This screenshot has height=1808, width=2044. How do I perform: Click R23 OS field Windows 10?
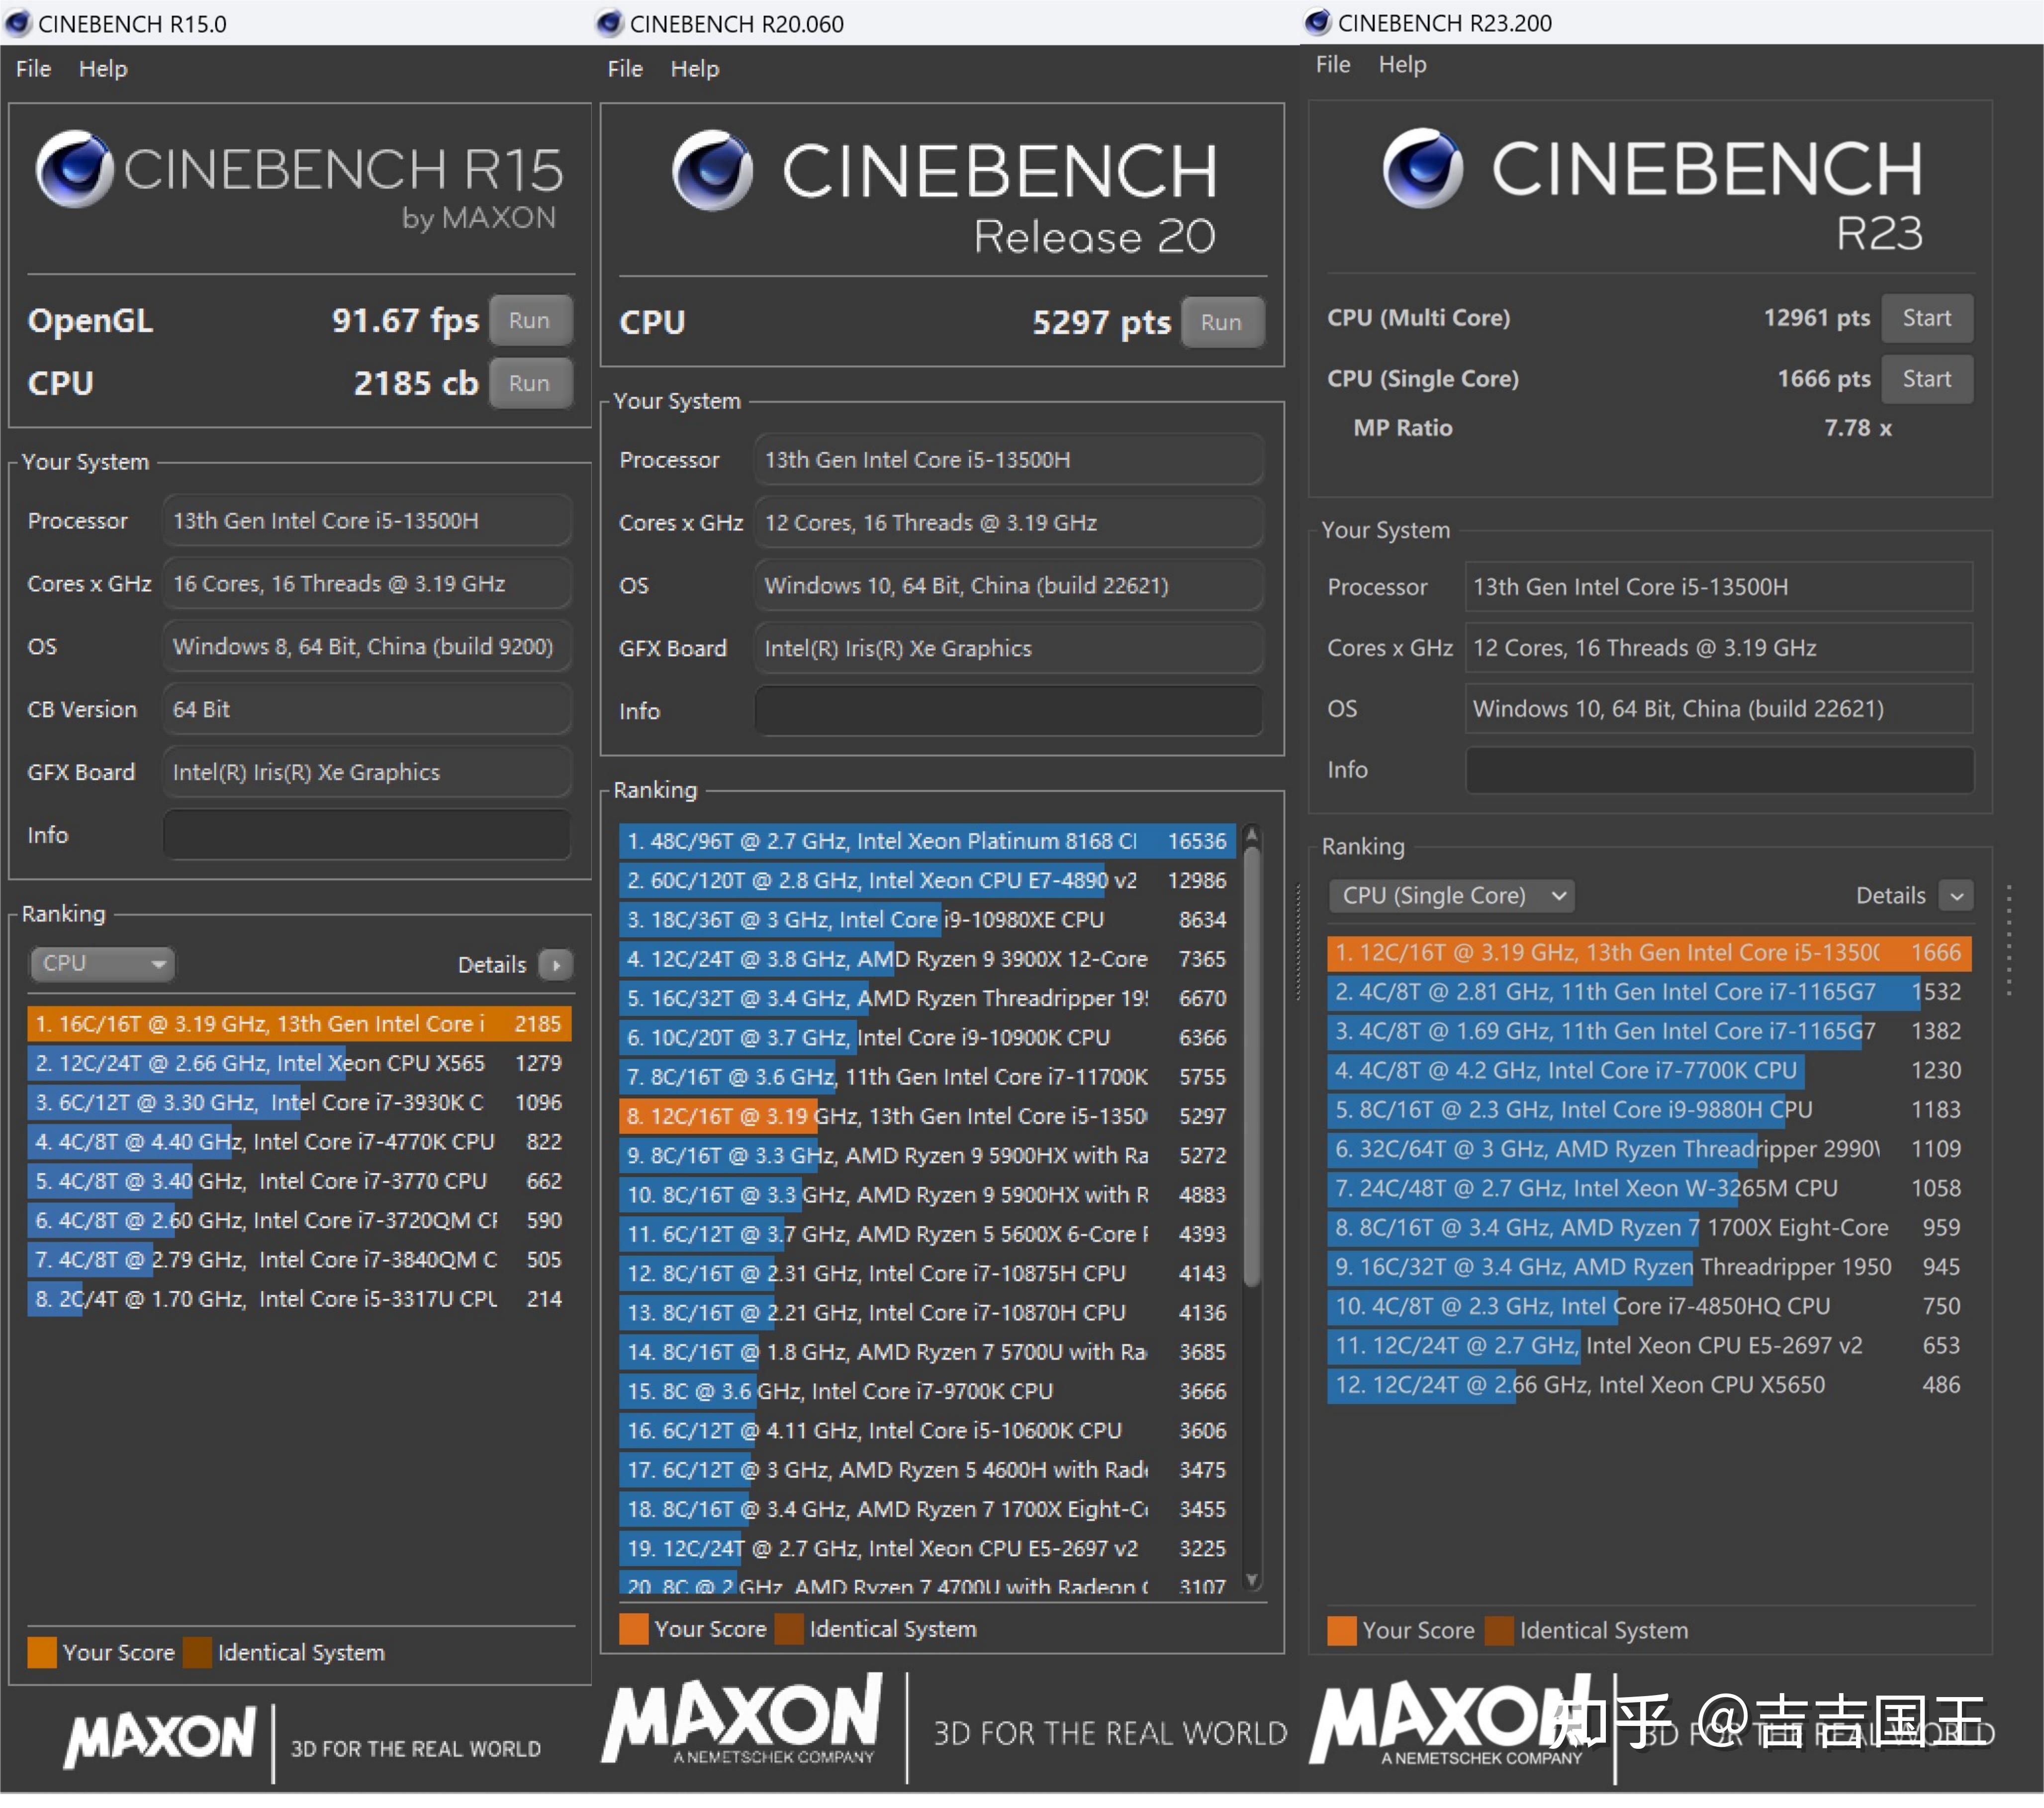(1719, 709)
